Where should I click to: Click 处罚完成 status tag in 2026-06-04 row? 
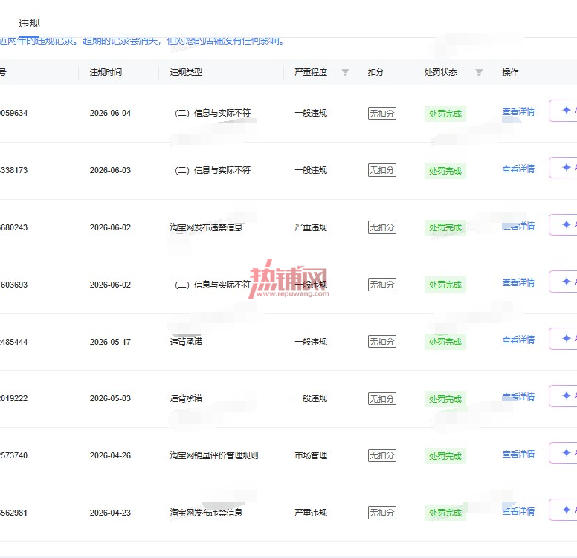(445, 114)
